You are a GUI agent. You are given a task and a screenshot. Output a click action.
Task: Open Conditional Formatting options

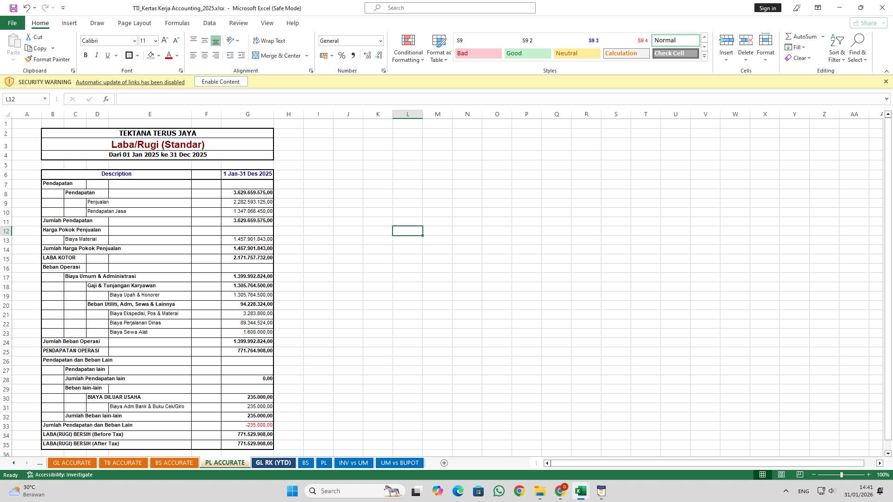(408, 48)
